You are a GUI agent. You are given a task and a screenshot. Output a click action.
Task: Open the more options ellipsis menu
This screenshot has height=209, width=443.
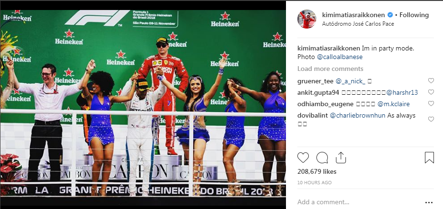429,202
